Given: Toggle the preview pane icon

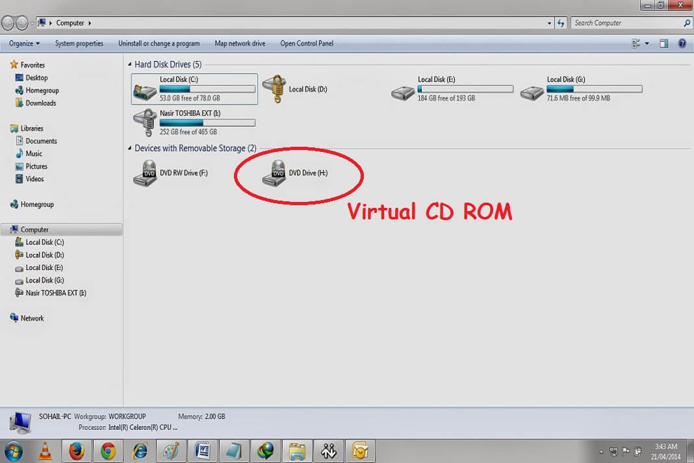Looking at the screenshot, I should point(663,44).
